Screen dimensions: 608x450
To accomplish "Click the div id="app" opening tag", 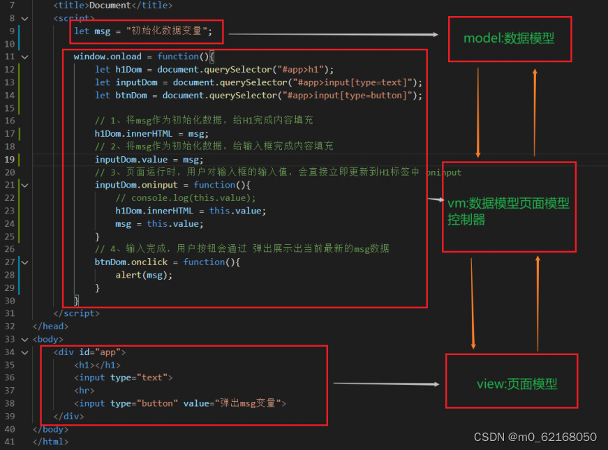I will 89,352.
